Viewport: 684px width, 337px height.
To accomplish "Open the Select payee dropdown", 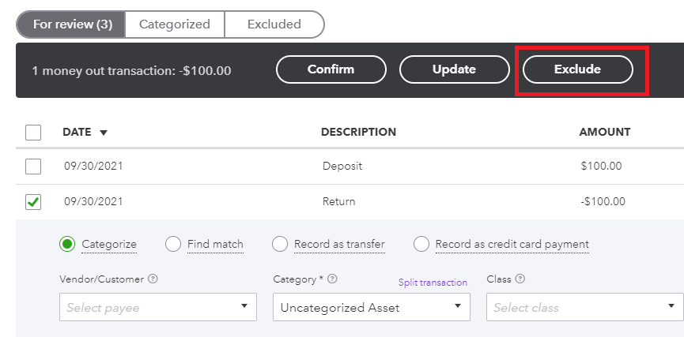I will point(158,307).
